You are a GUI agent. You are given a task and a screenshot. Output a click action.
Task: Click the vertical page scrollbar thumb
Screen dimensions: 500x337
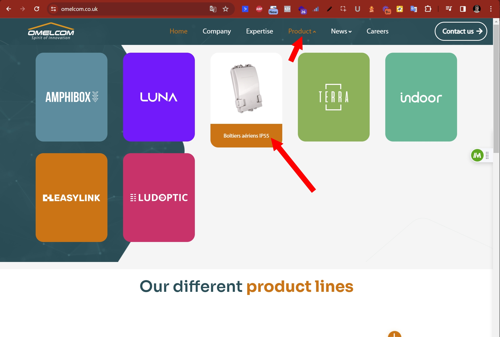click(496, 88)
